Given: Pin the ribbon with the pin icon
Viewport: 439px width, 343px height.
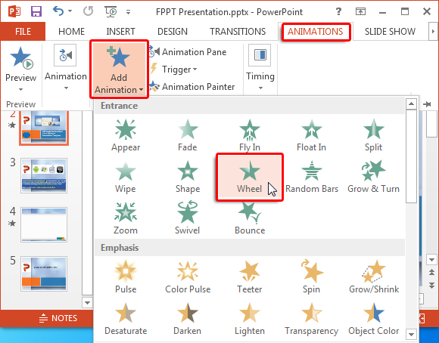Looking at the screenshot, I should click(x=427, y=104).
